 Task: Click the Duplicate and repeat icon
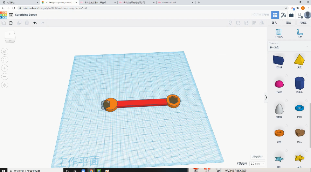19,23
